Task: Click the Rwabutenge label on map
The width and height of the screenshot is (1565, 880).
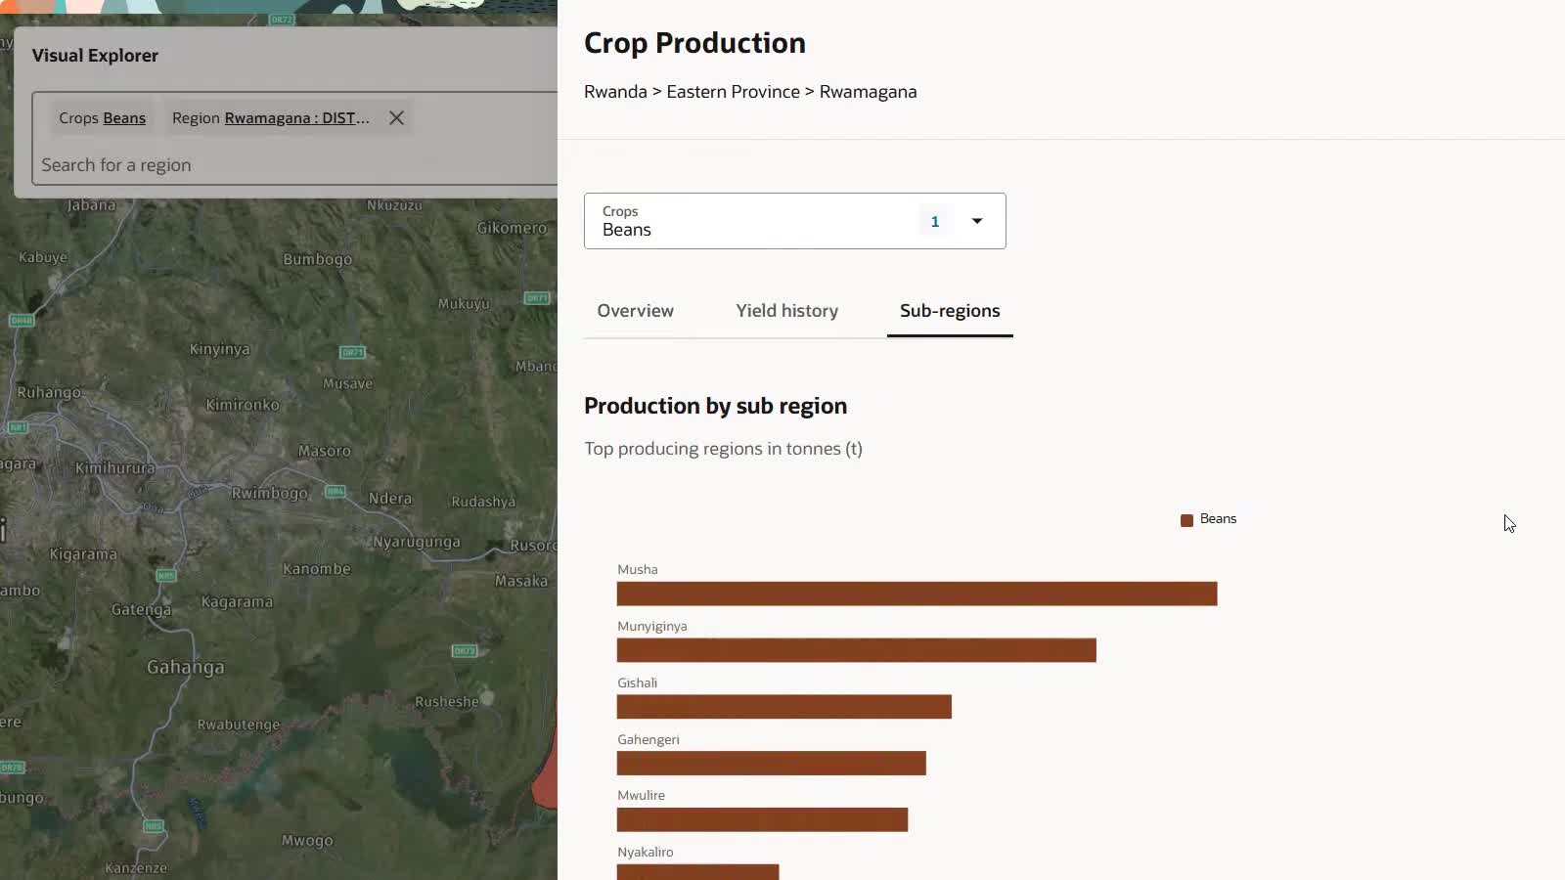Action: coord(239,725)
